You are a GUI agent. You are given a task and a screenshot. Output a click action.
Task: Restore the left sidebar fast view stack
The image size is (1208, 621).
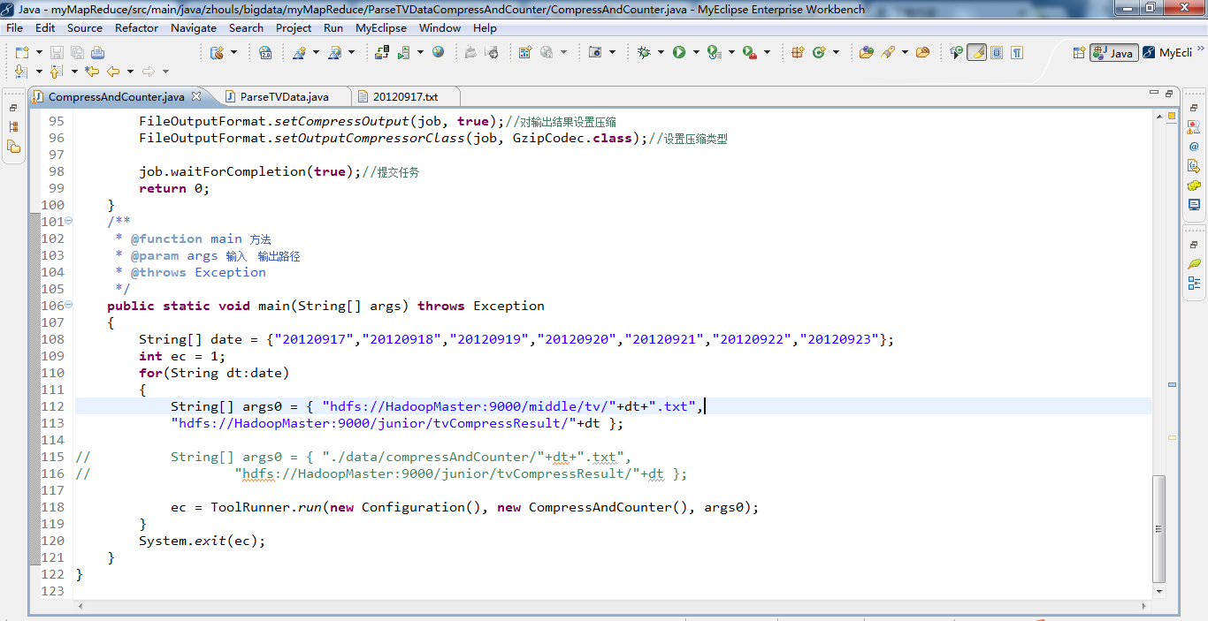(13, 108)
